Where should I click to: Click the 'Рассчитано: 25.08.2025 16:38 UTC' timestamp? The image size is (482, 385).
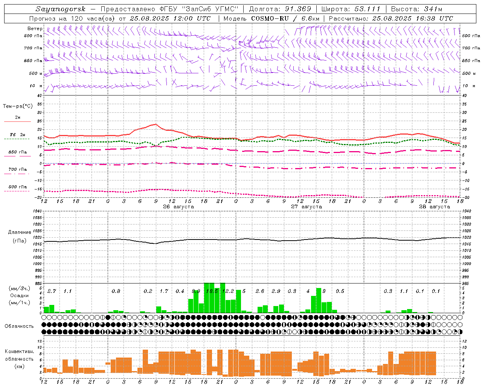[x=391, y=18]
